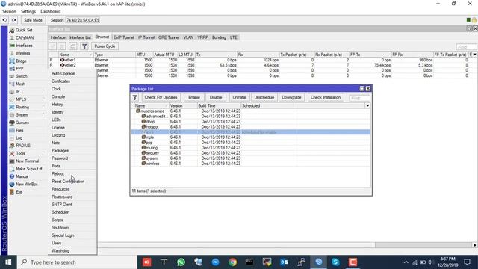Screen dimensions: 478x269
Task: Open the Dashboard menu
Action: 50,12
